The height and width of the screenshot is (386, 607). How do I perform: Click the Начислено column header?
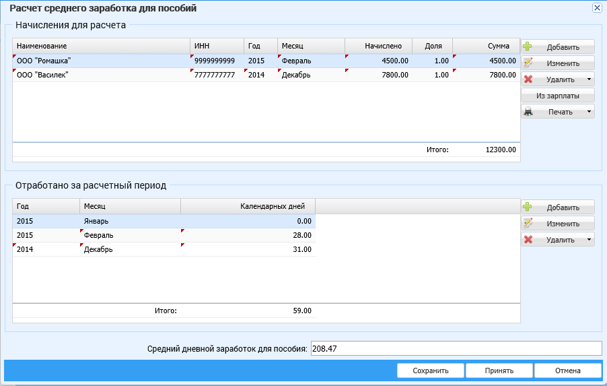(379, 46)
